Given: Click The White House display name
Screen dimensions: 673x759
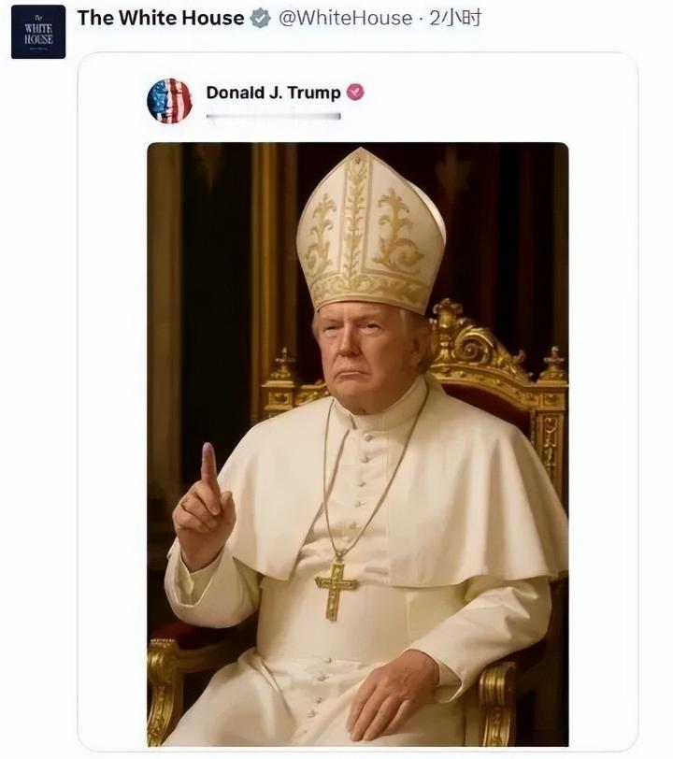Looking at the screenshot, I should coord(160,18).
